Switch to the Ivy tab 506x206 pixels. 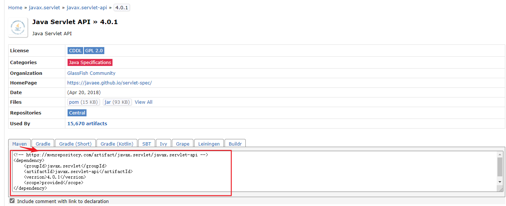(x=163, y=144)
